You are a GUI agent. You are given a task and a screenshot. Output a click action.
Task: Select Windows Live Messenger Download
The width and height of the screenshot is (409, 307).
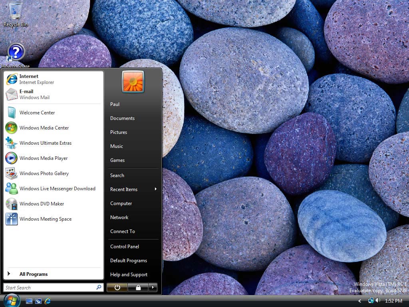(x=54, y=188)
